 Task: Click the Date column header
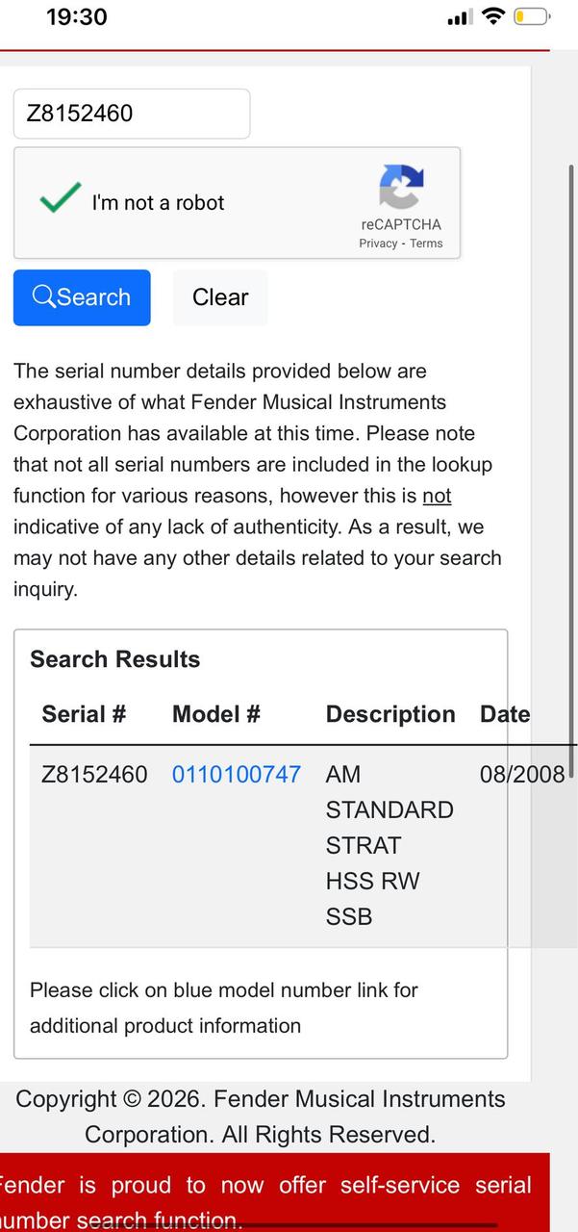(505, 714)
